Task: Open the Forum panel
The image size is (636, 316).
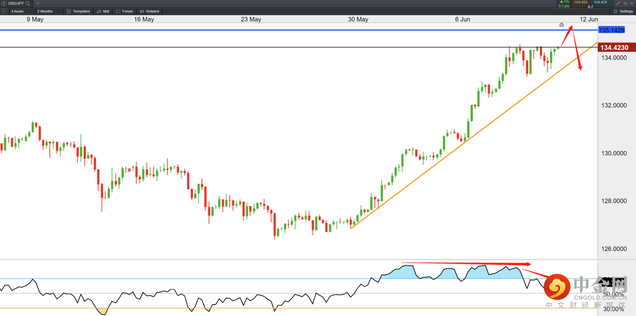Action: tap(124, 11)
